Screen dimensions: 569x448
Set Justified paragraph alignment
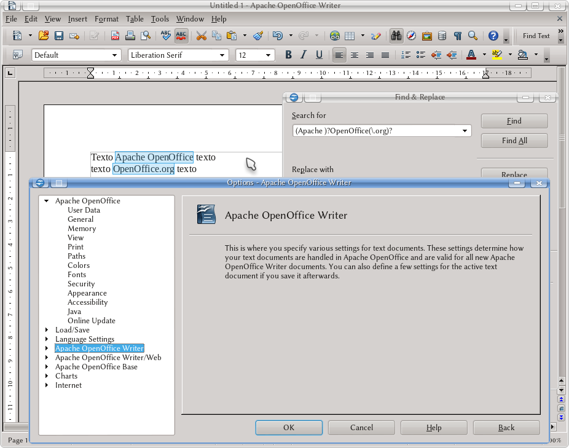[385, 55]
